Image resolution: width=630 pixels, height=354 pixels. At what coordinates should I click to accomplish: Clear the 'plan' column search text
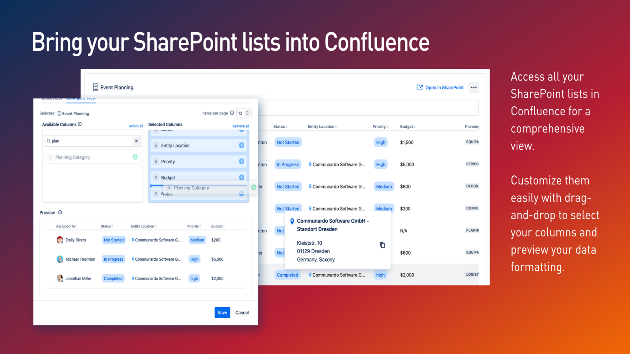(136, 141)
